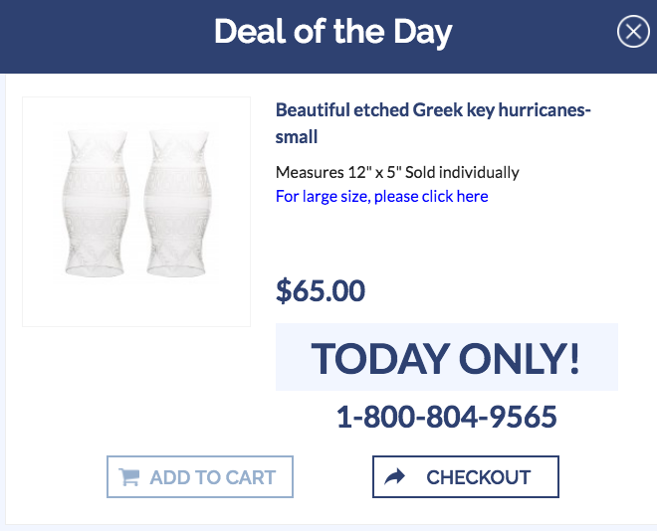This screenshot has width=657, height=531.
Task: Tap the 1-800-804-9565 phone number
Action: click(x=446, y=417)
